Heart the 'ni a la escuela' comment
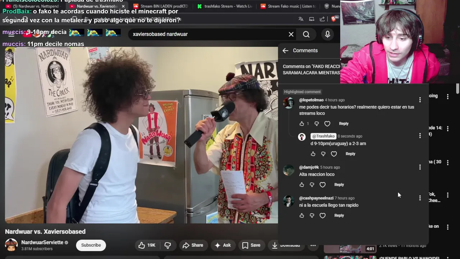This screenshot has width=460, height=259. point(322,215)
